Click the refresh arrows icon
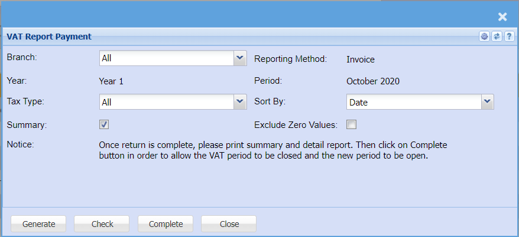This screenshot has height=237, width=519. point(497,37)
